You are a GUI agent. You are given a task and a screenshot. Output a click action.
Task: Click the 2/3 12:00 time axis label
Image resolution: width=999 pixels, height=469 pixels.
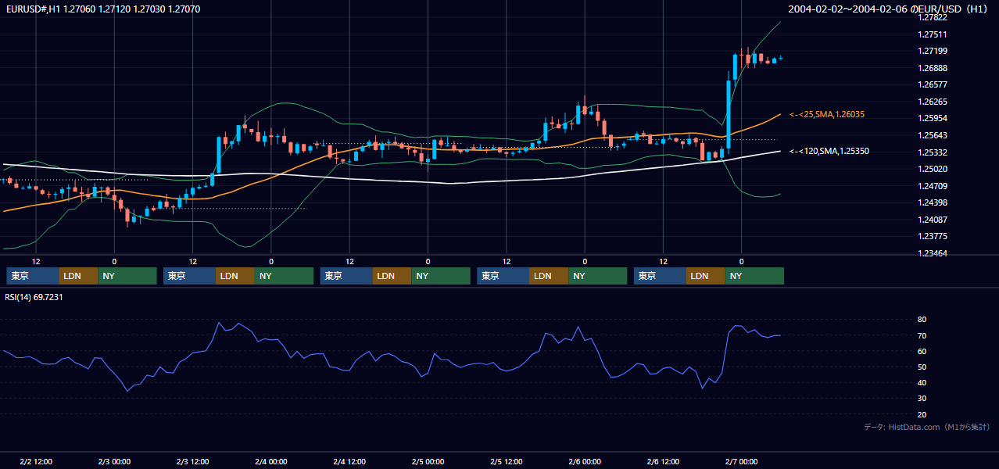click(193, 461)
